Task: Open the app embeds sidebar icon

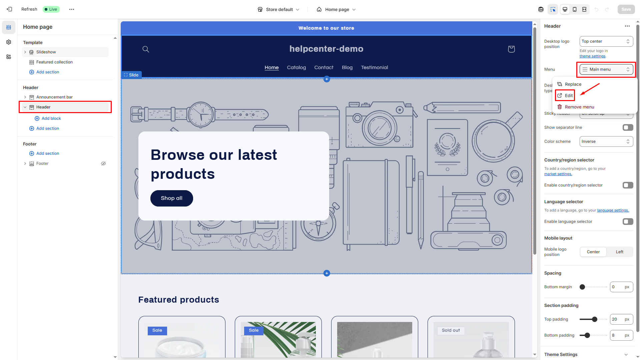Action: click(9, 57)
